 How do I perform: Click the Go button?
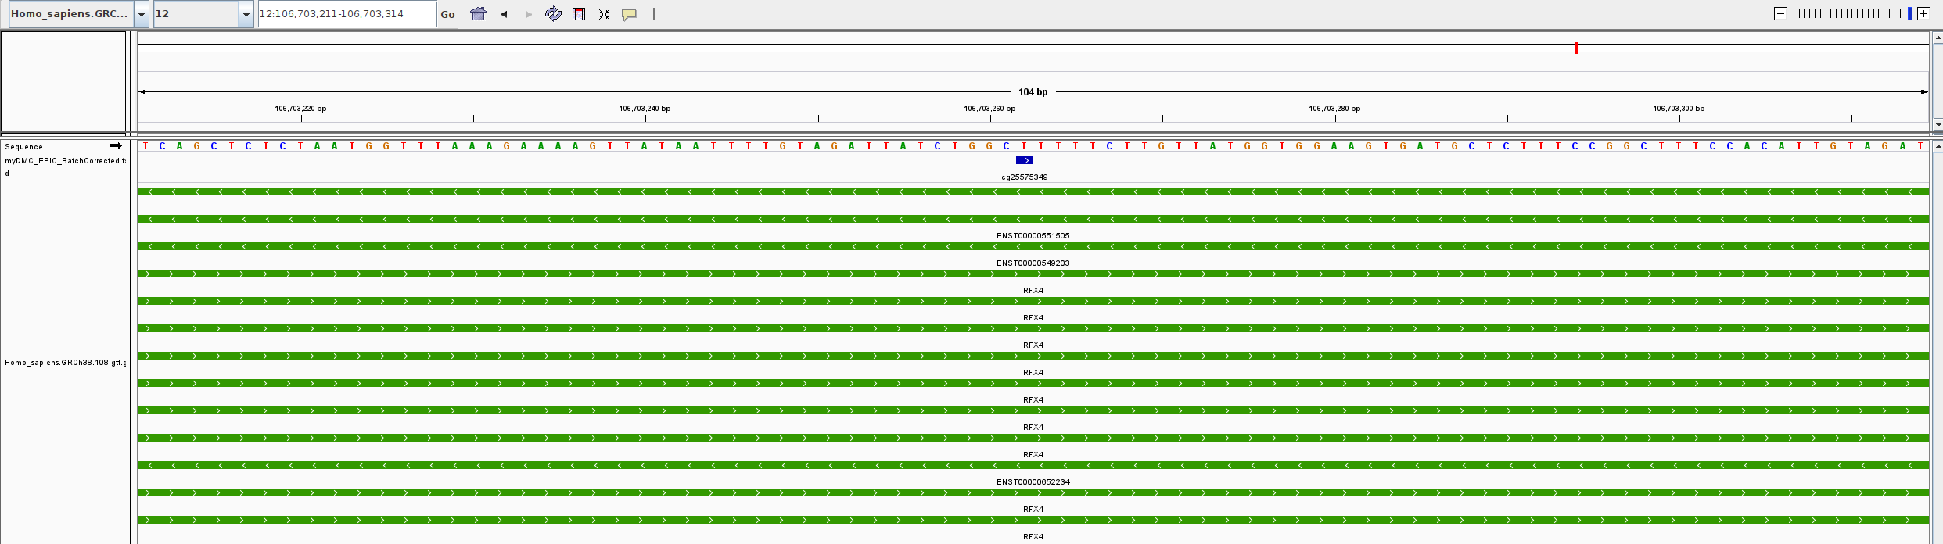click(447, 14)
